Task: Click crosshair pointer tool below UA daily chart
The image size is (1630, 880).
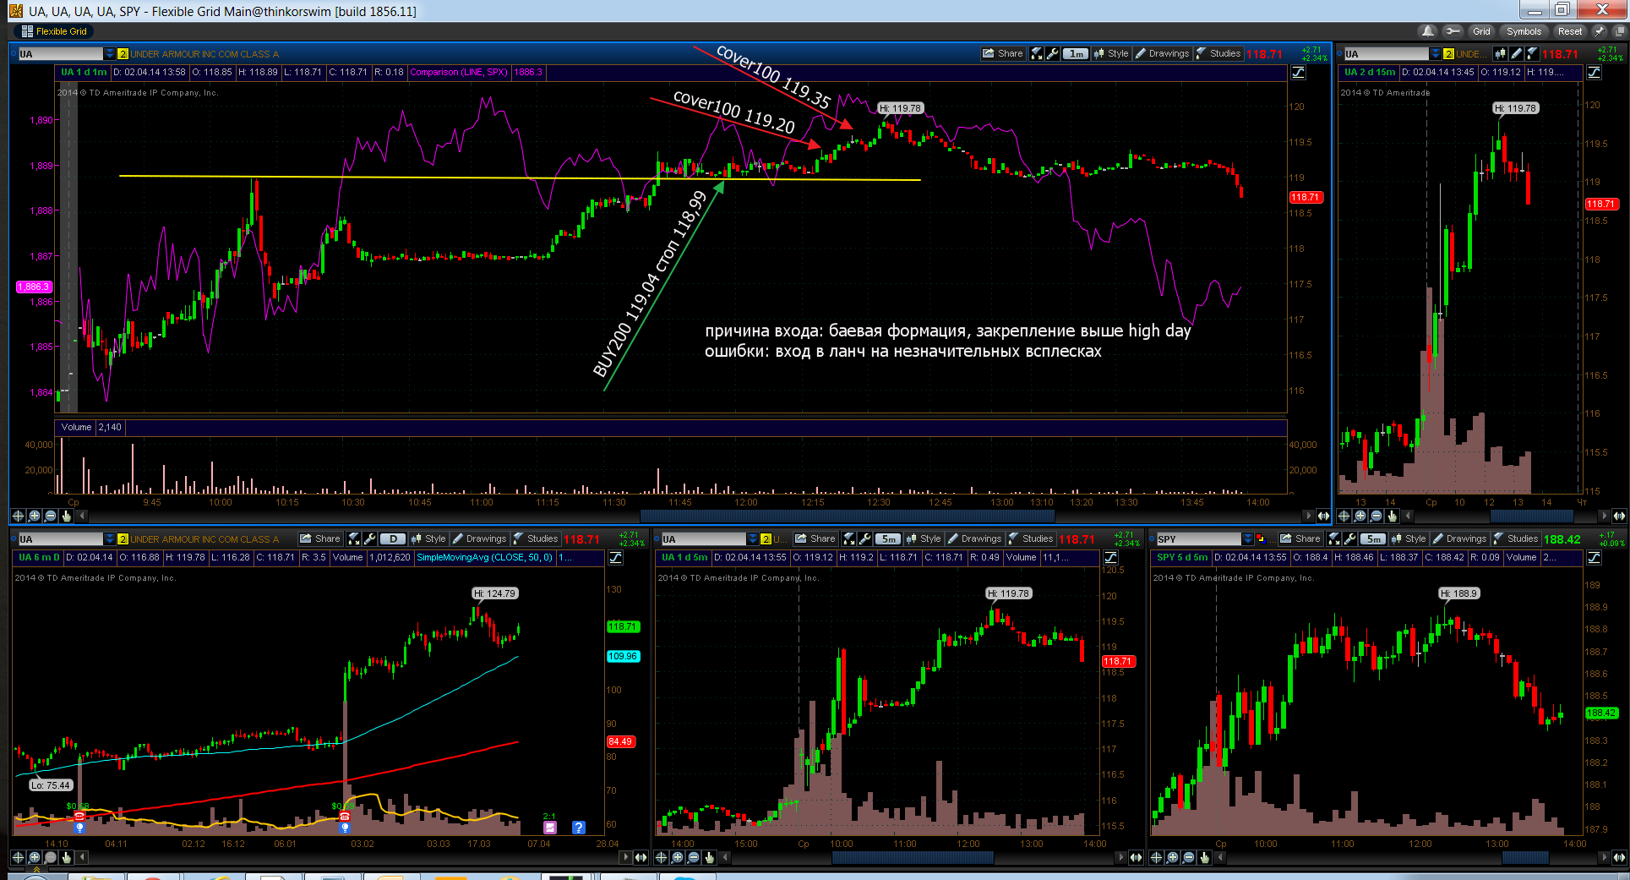Action: tap(18, 857)
